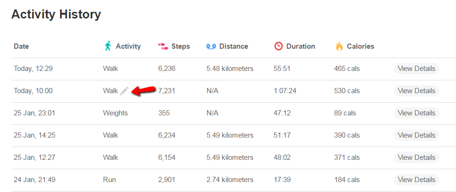Click the Activity History heading
The width and height of the screenshot is (456, 192).
click(x=56, y=14)
